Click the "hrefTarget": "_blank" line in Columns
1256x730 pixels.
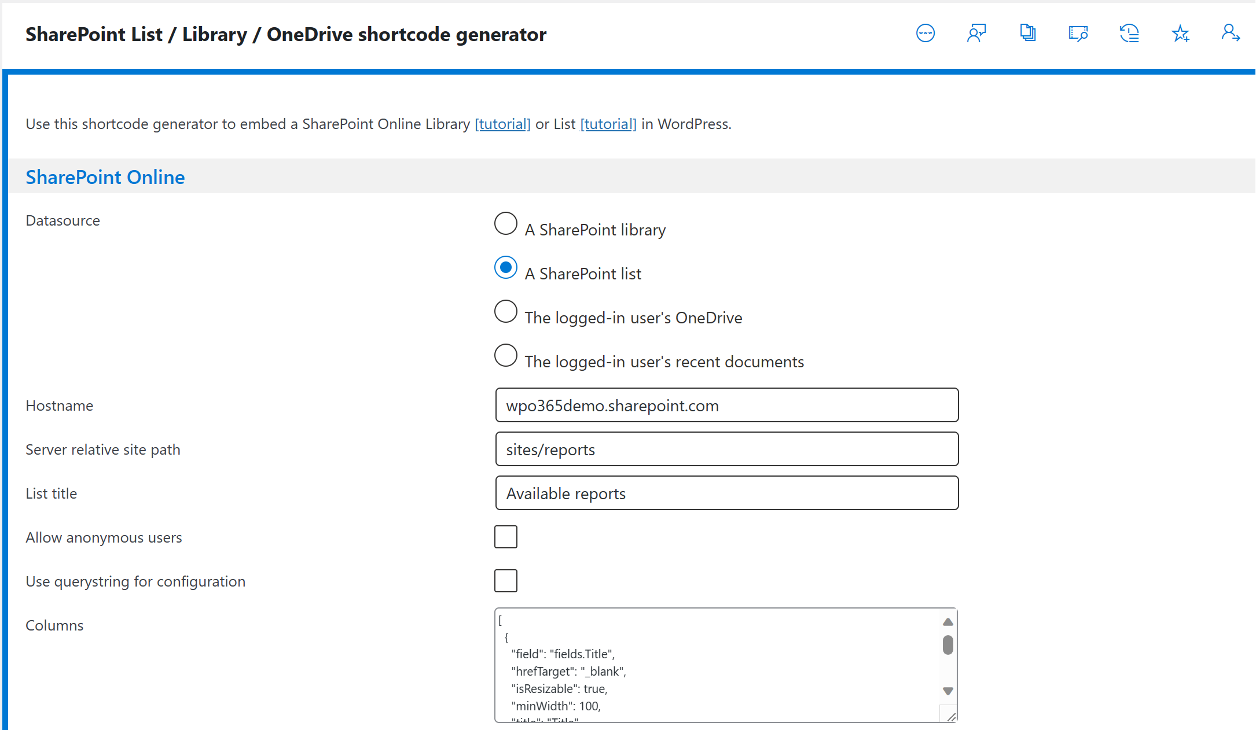[568, 671]
